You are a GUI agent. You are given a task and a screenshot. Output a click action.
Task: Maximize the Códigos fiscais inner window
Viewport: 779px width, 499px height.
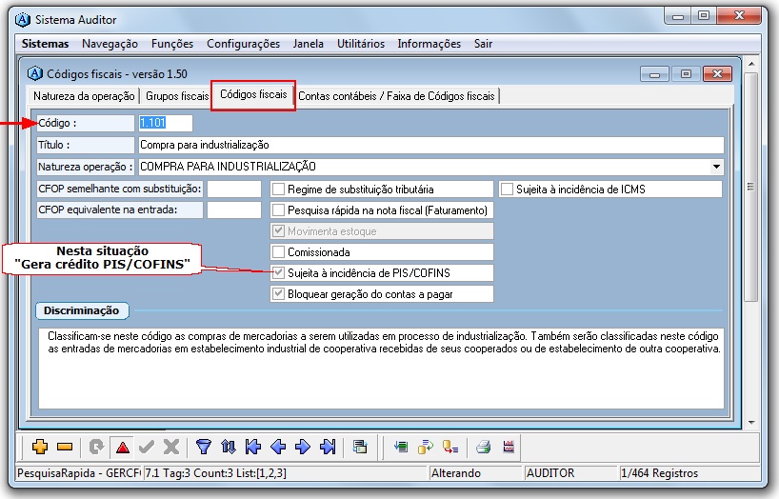(x=686, y=74)
